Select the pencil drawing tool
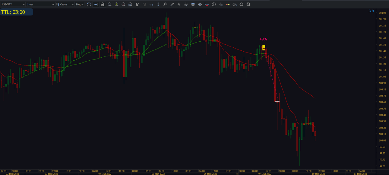 point(172,5)
